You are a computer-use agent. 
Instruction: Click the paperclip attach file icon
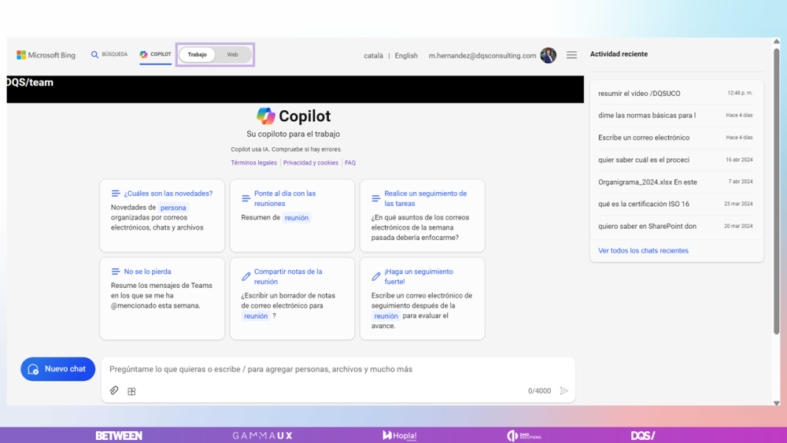point(114,391)
